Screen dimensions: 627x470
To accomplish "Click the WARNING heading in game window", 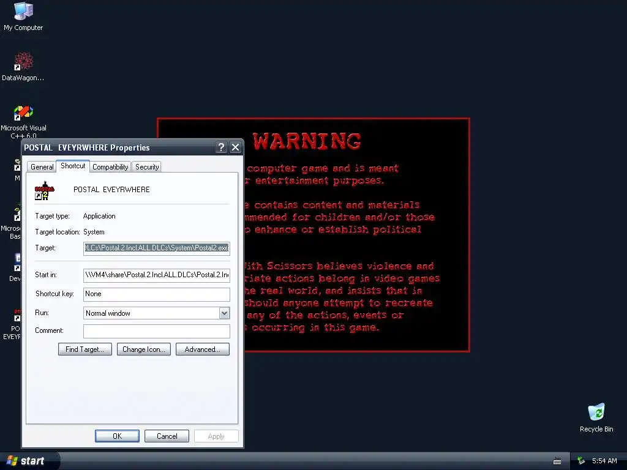I will pos(307,141).
